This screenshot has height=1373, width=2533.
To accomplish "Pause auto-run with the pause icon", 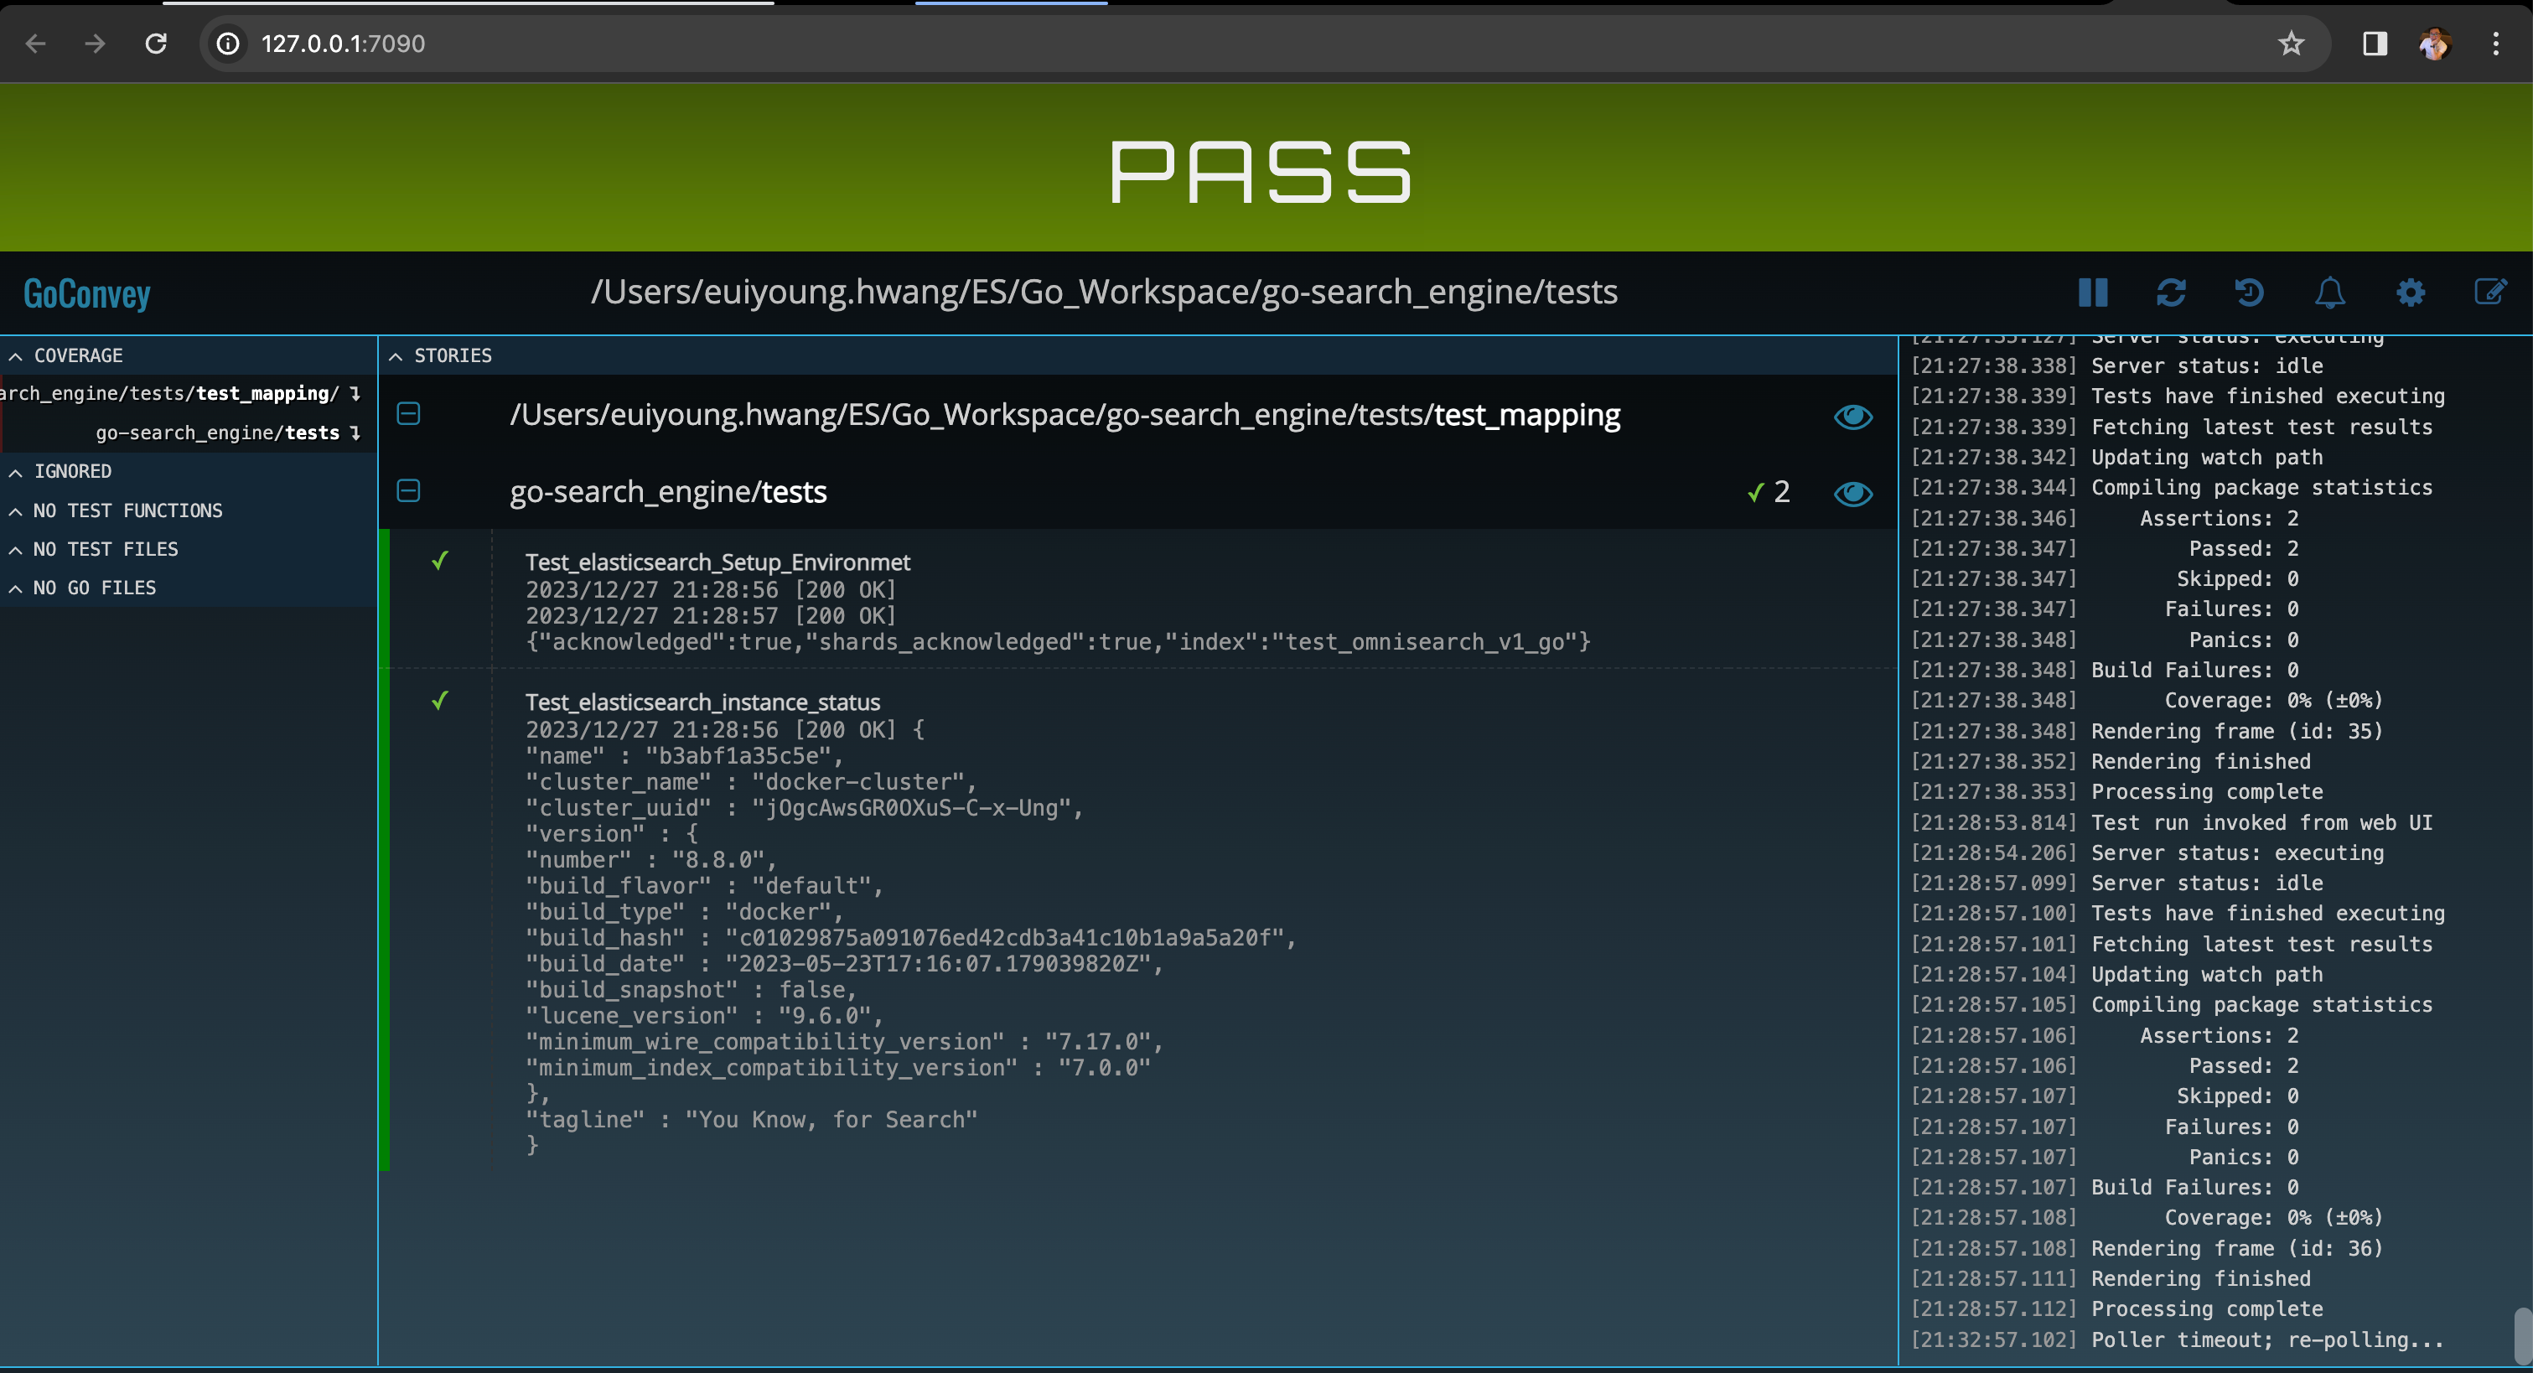I will pyautogui.click(x=2092, y=292).
